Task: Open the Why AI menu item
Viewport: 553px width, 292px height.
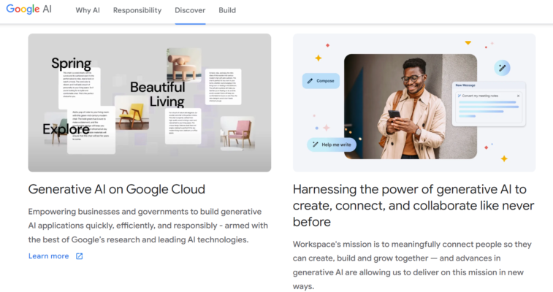Action: pyautogui.click(x=88, y=10)
